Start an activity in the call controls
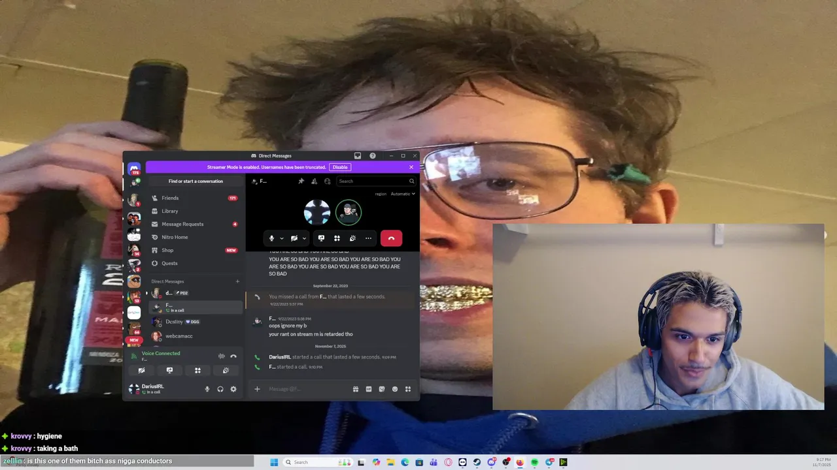The height and width of the screenshot is (470, 837). [337, 238]
